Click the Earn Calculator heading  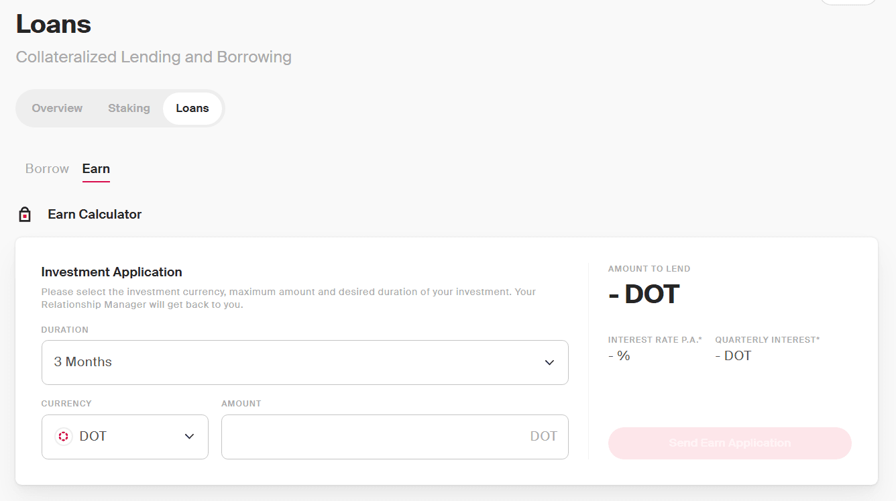pos(95,215)
